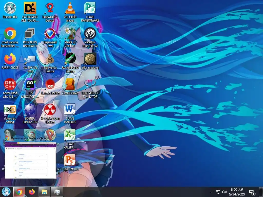
Task: Open the Big Money Deluxe shortcut
Action: pos(50,63)
